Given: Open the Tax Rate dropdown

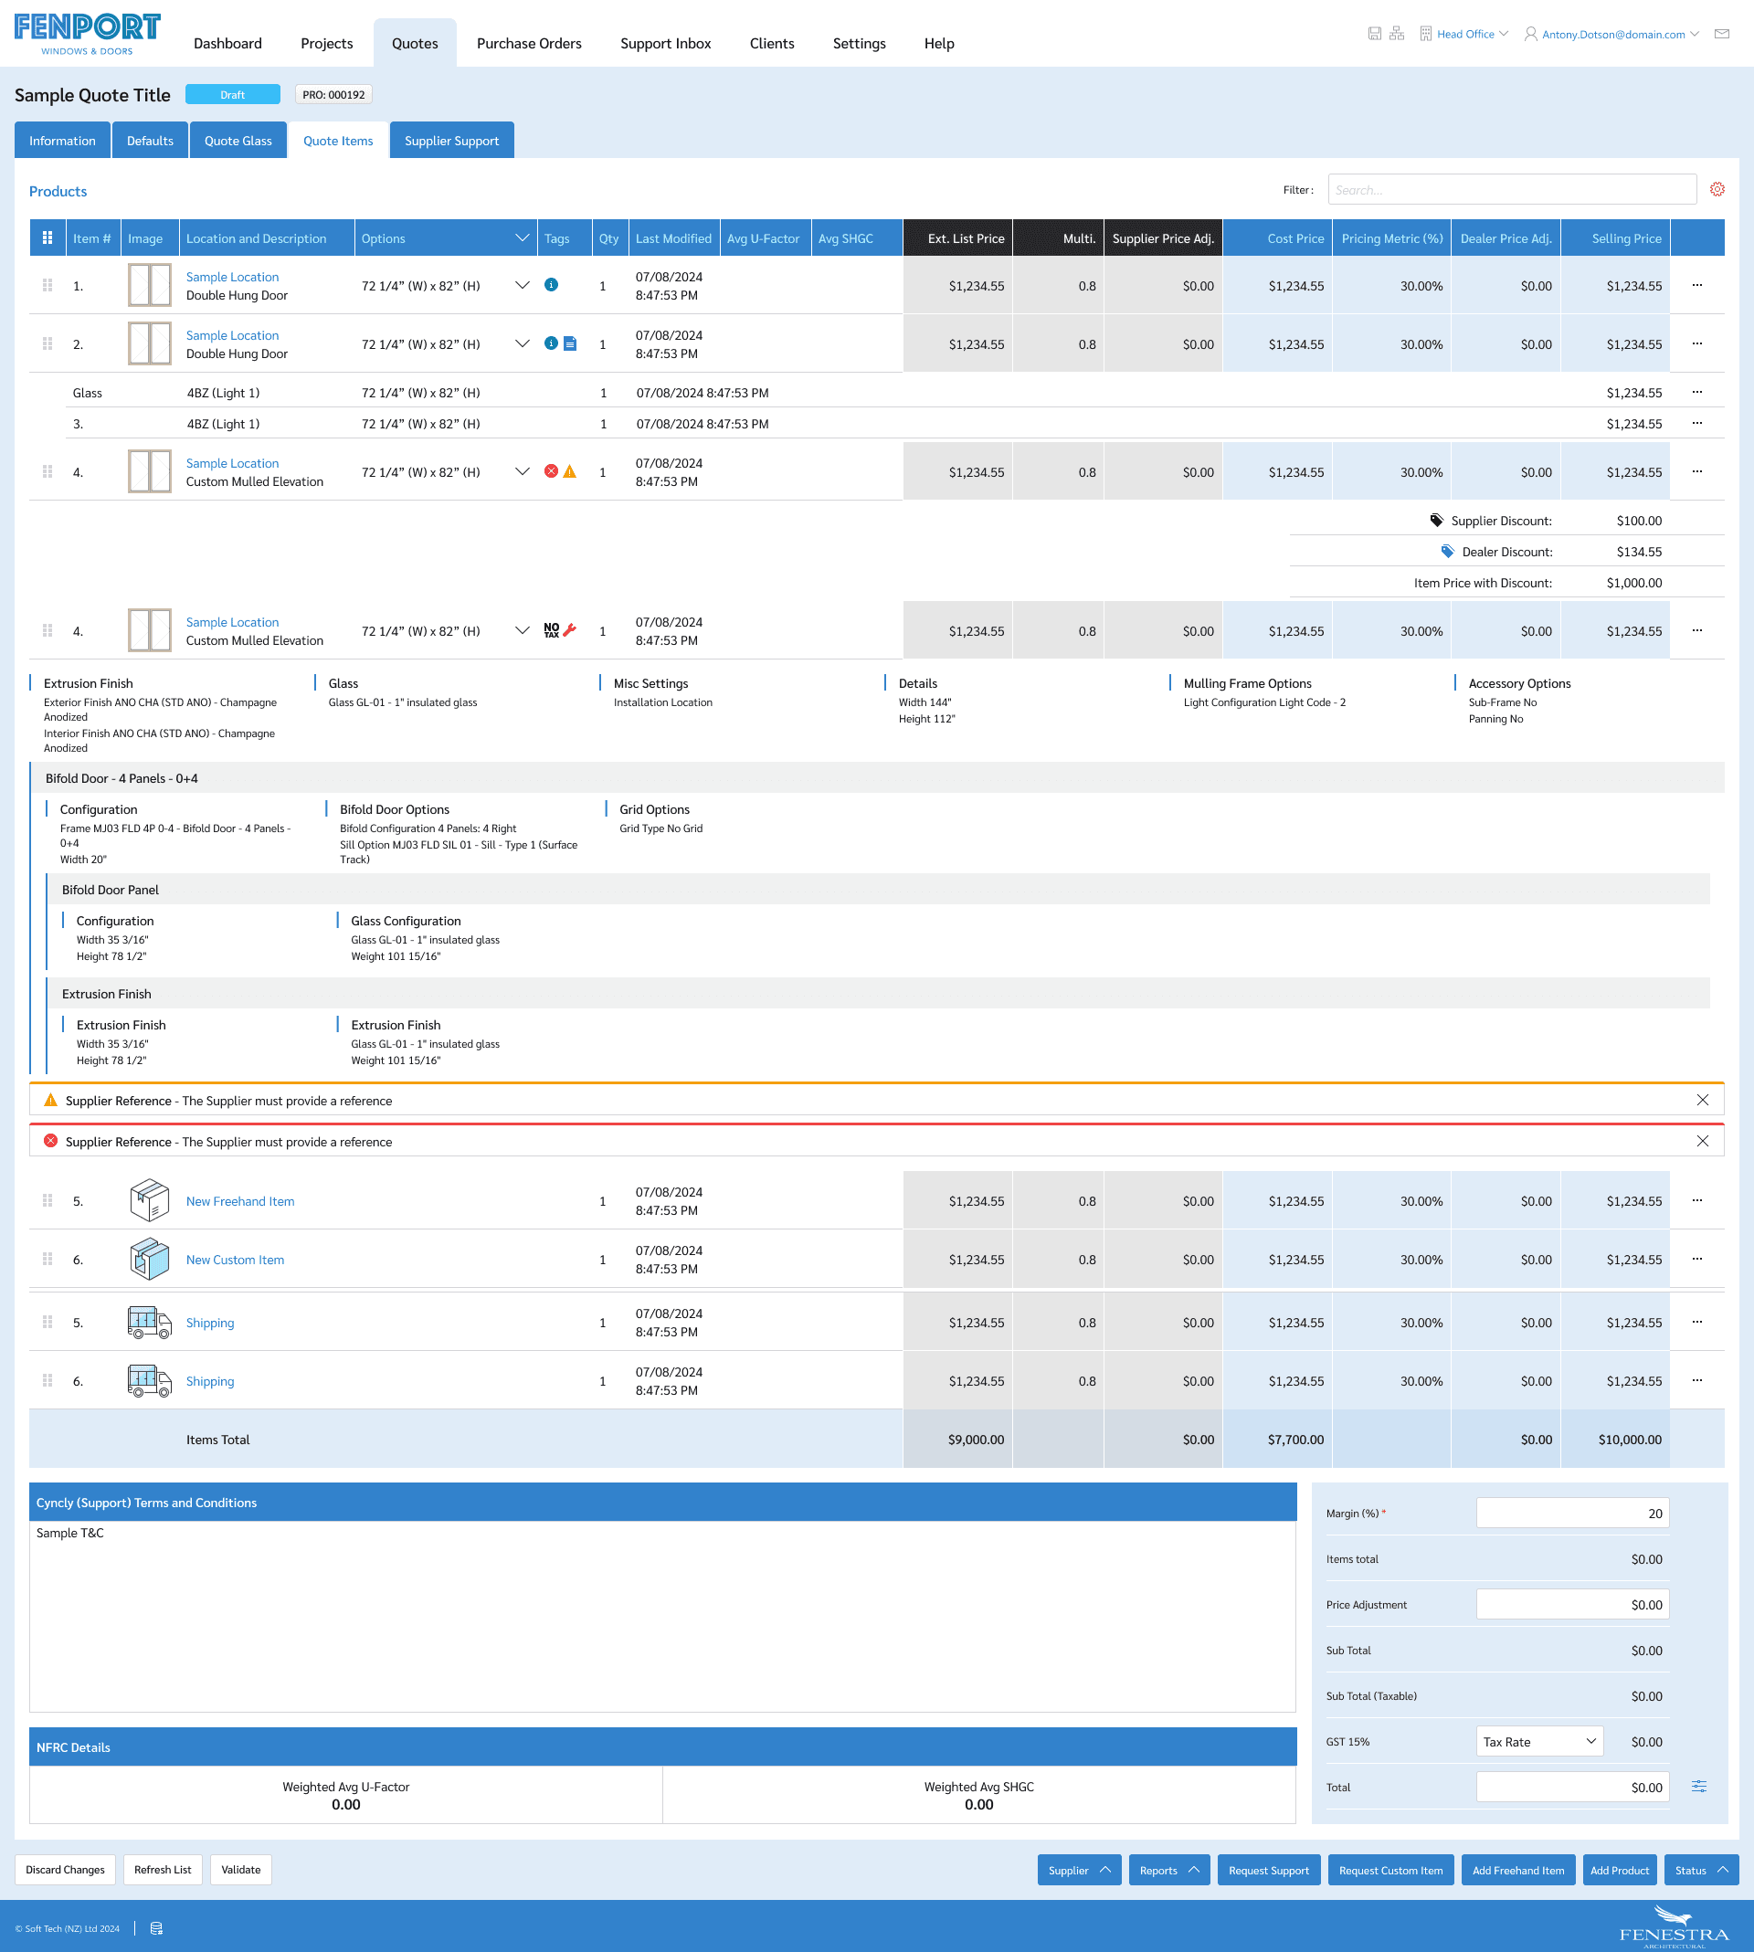Looking at the screenshot, I should coord(1539,1741).
